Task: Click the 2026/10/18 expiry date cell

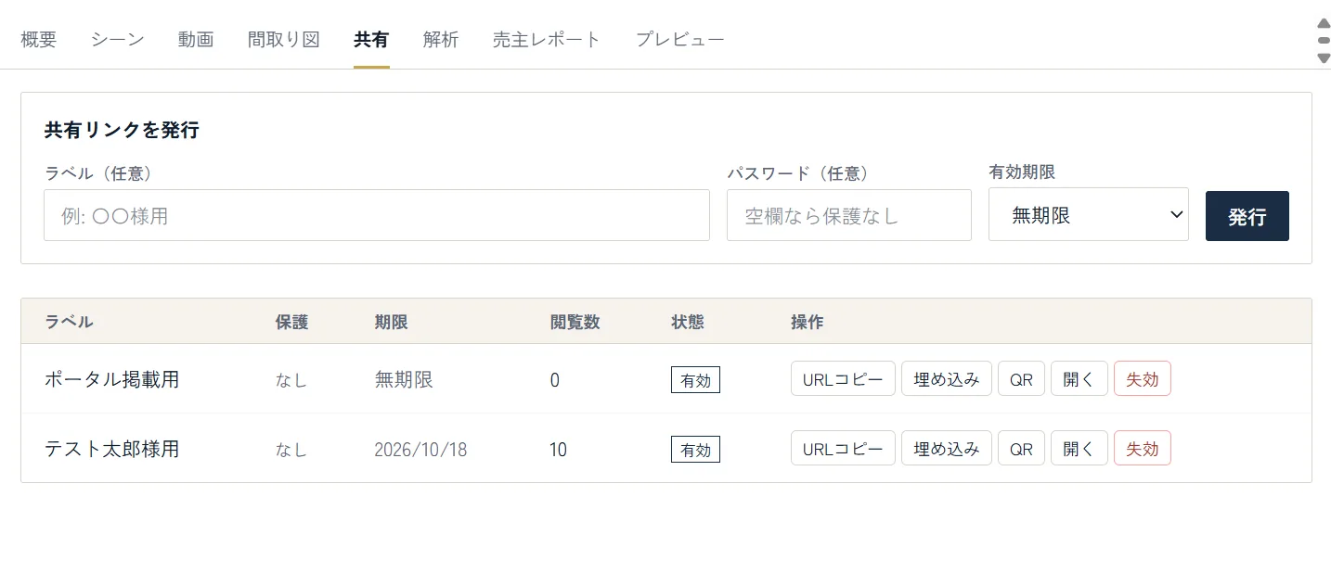Action: [x=420, y=450]
